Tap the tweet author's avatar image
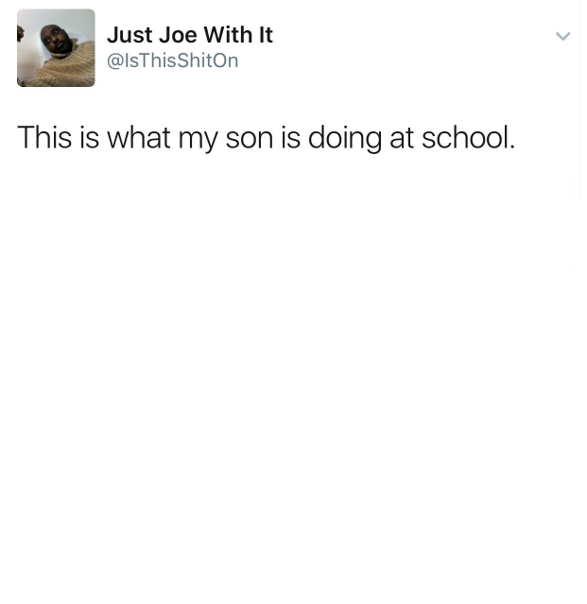 [x=56, y=48]
